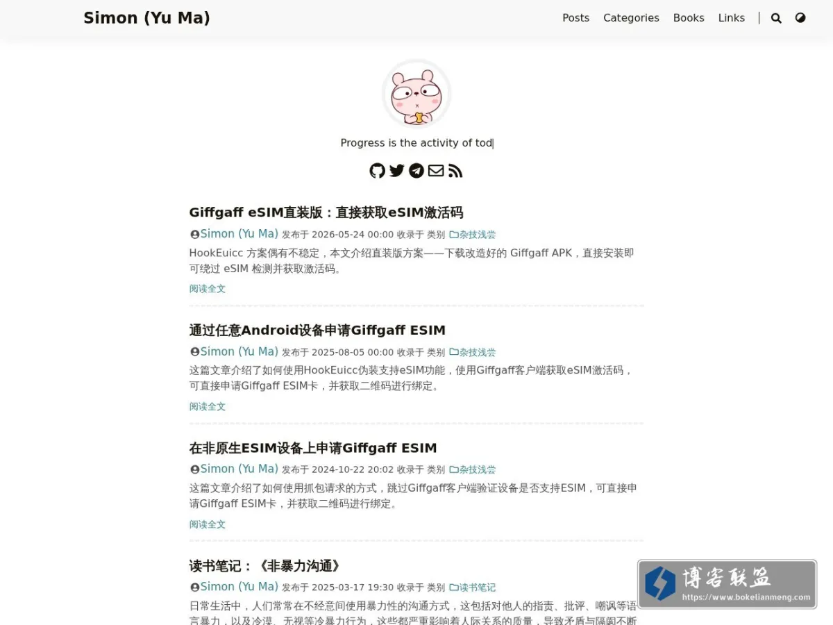This screenshot has height=625, width=833.
Task: Open the Telegram contact icon
Action: 416,171
